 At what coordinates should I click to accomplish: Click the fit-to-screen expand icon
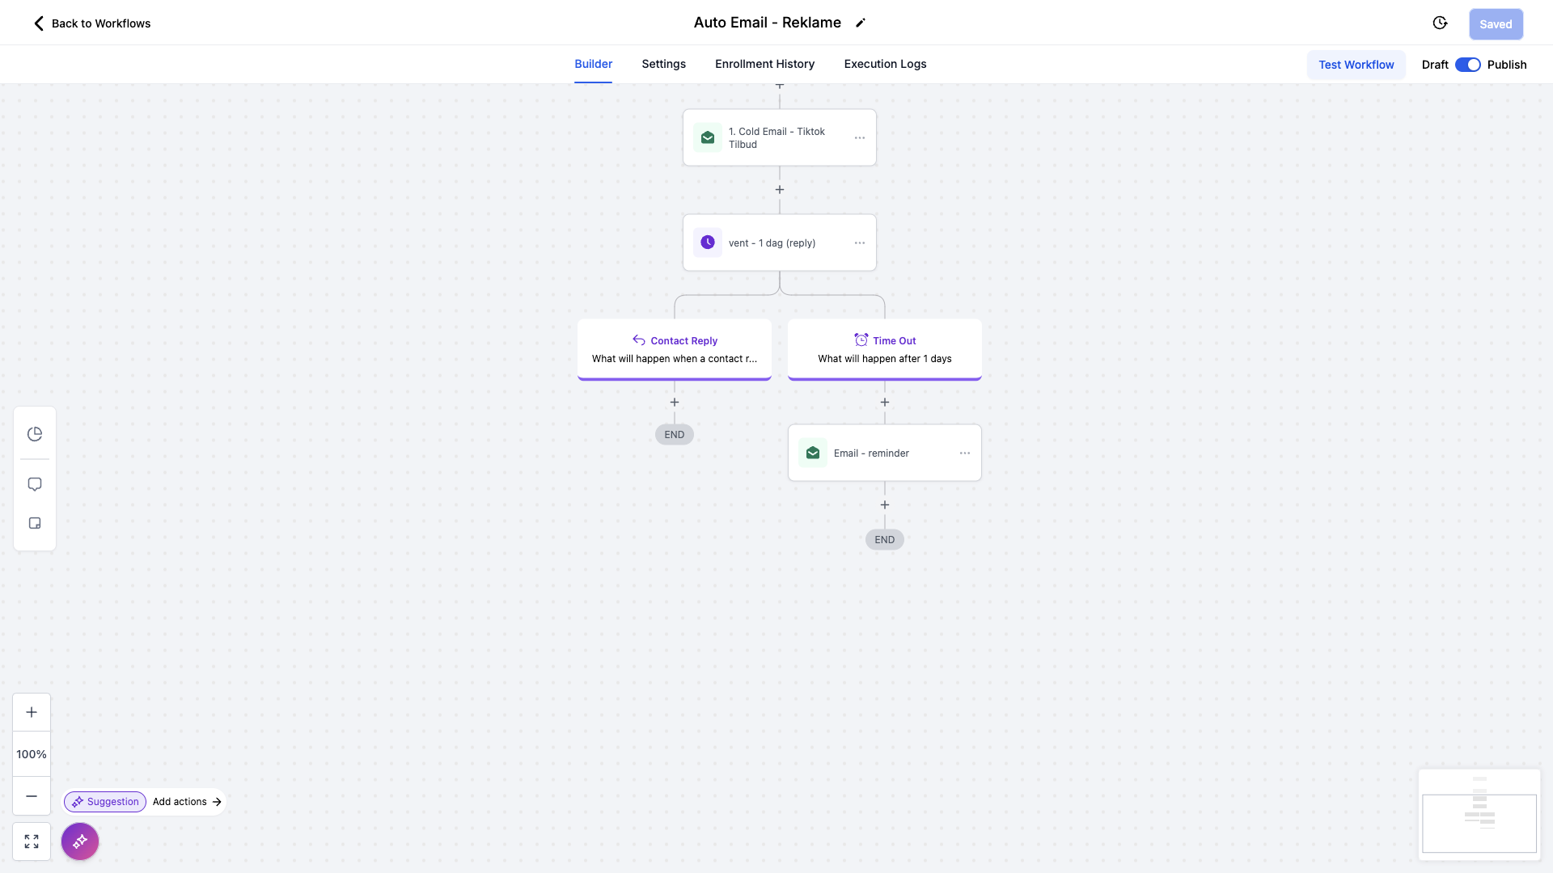point(32,841)
